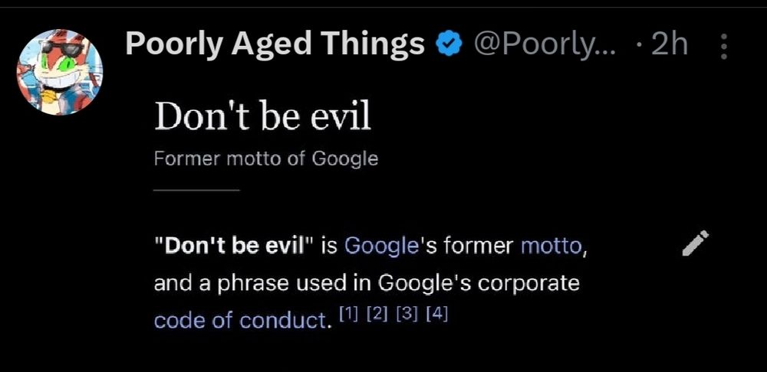Image resolution: width=767 pixels, height=372 pixels.
Task: Click the "Don't be evil" article heading
Action: pos(262,116)
